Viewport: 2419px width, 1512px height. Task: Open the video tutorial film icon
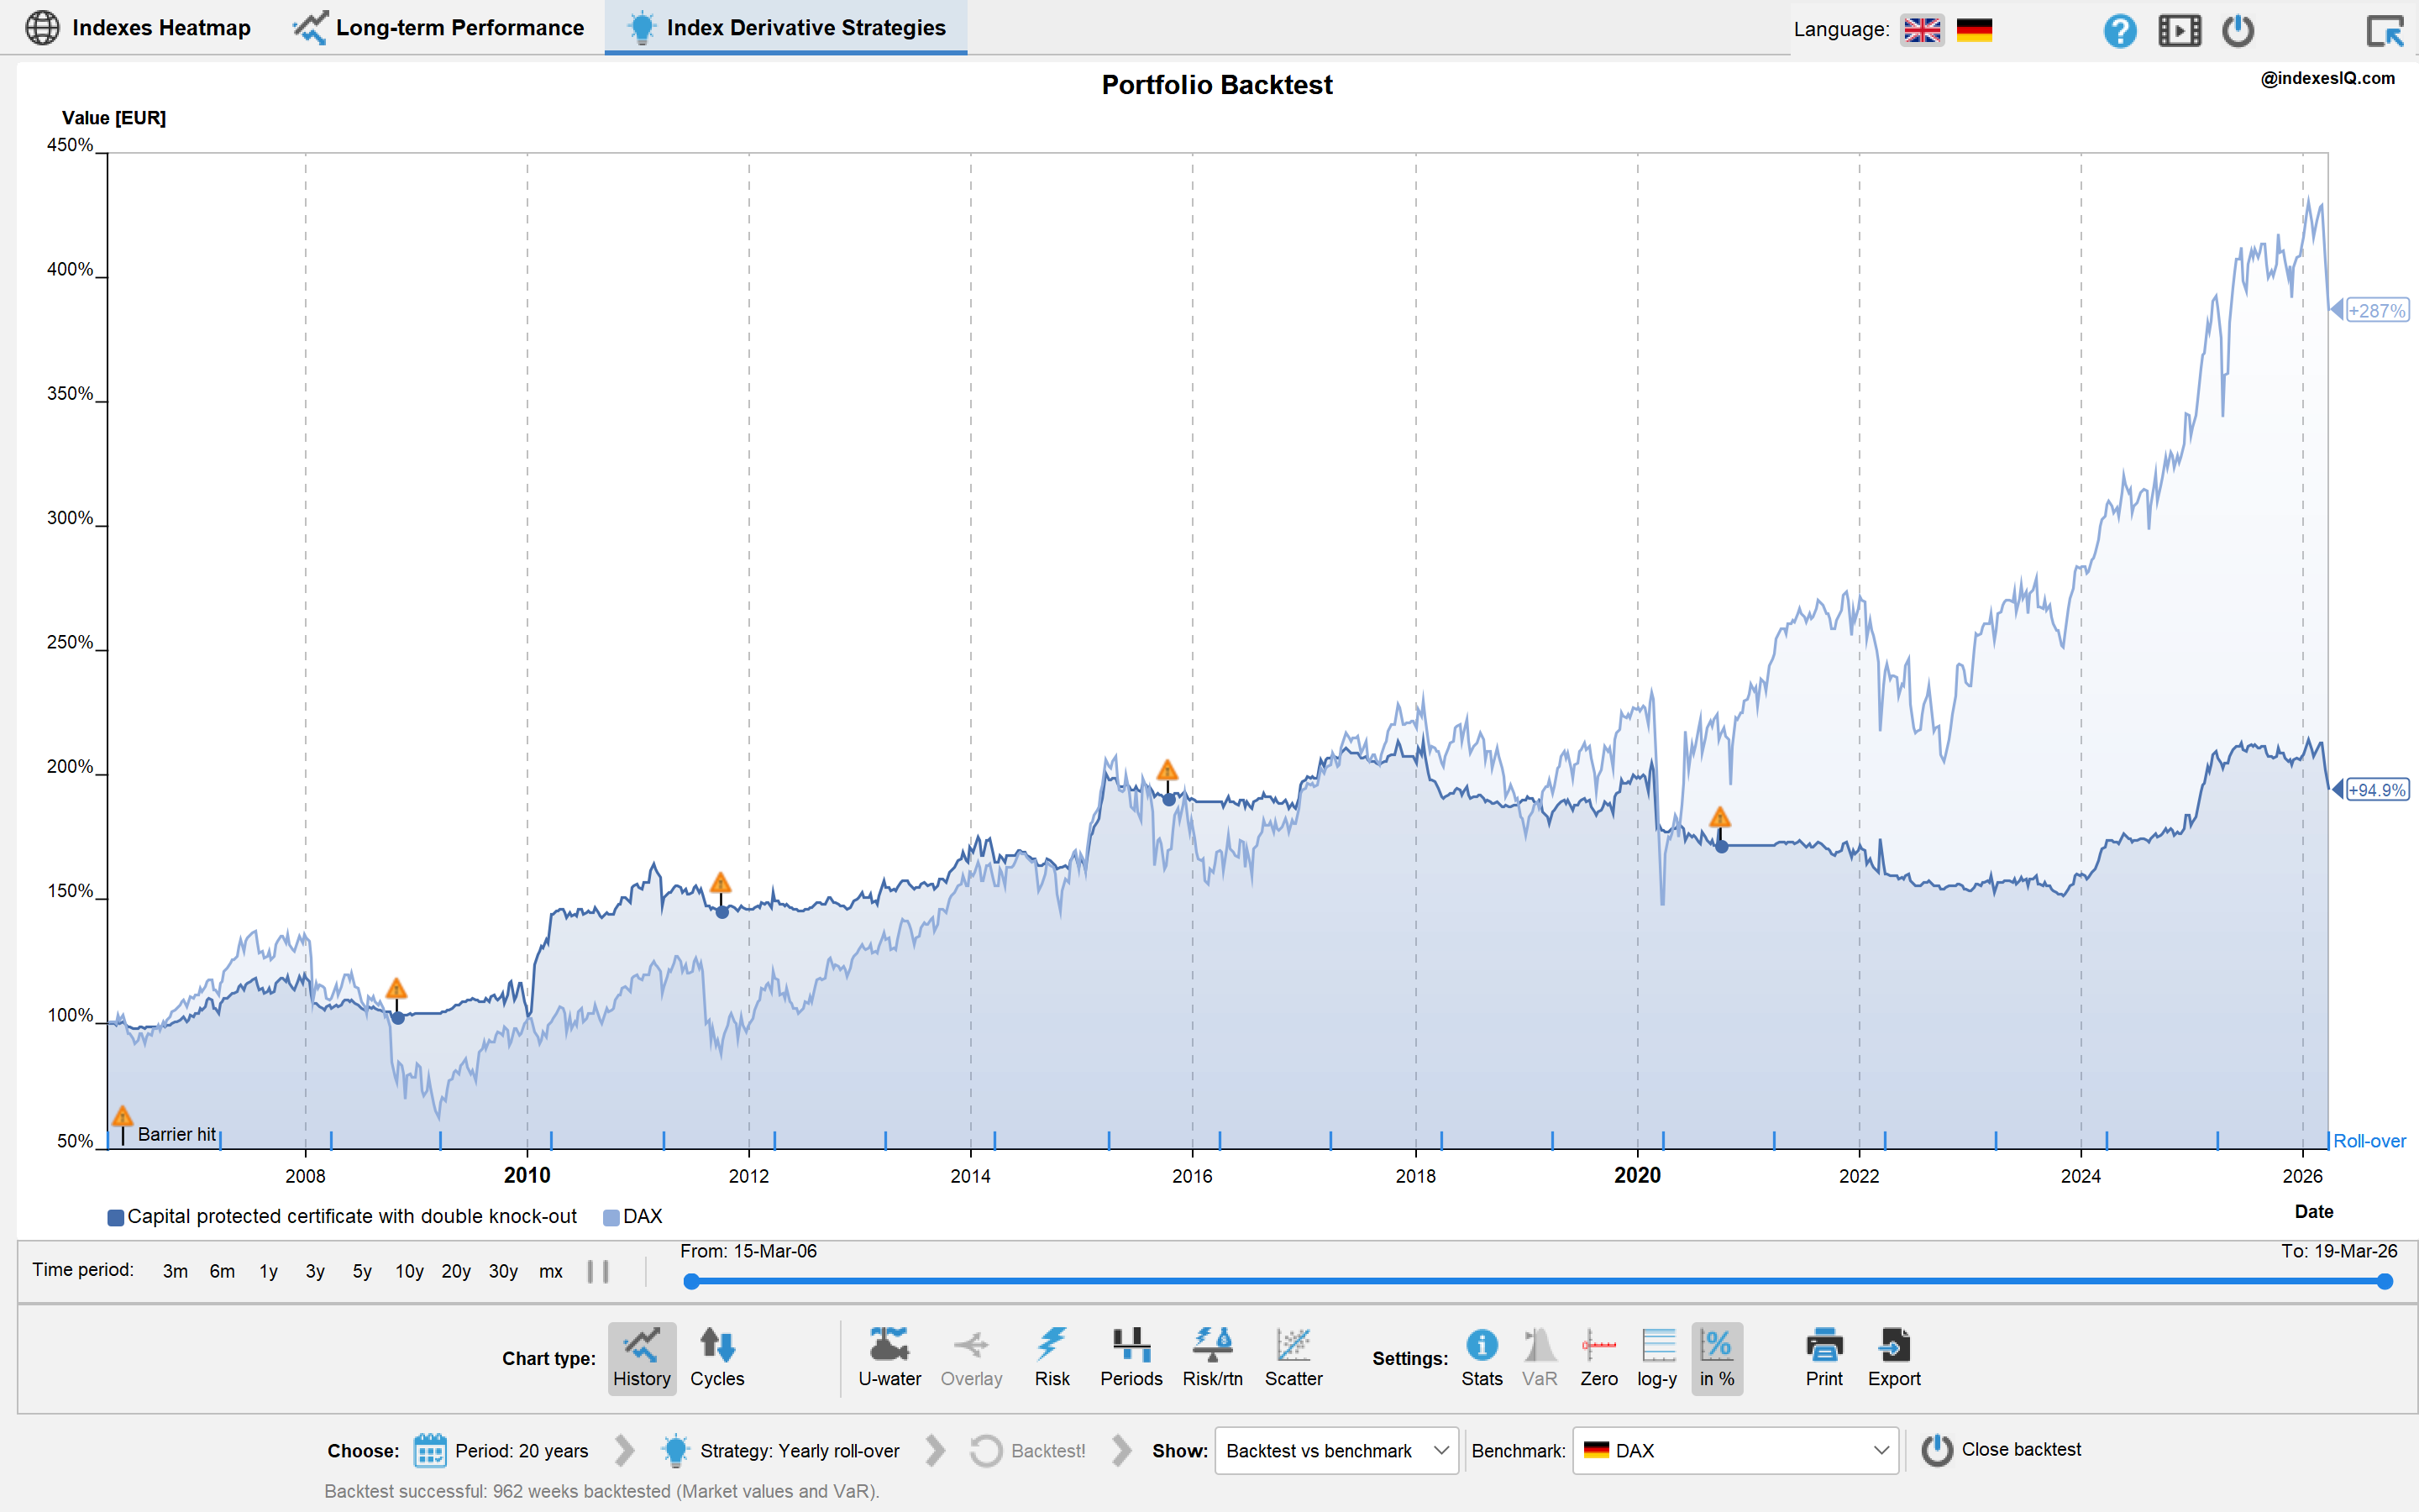pos(2179,30)
